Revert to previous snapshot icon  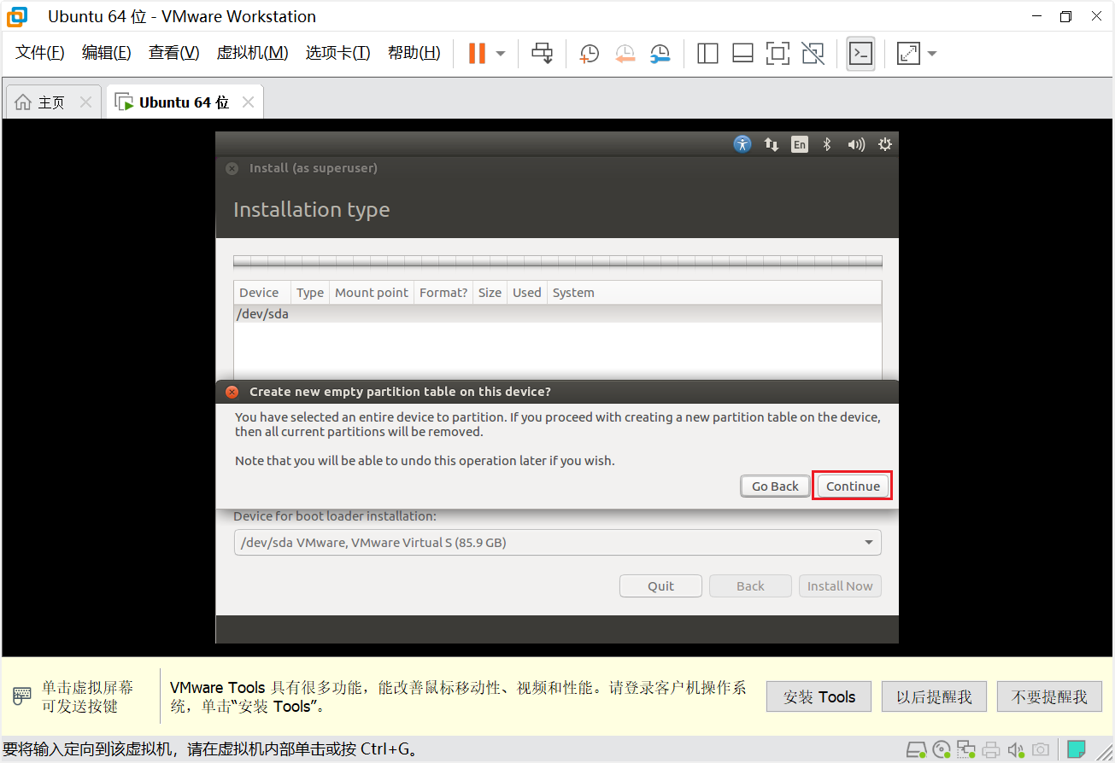point(625,54)
